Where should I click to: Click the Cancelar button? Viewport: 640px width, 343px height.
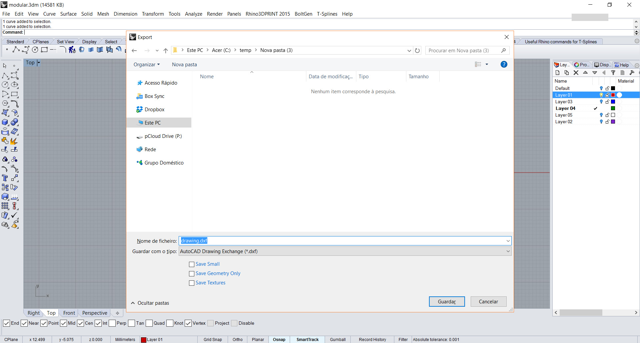488,302
